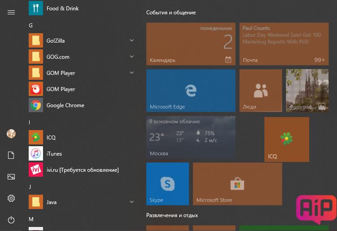This screenshot has height=231, width=337.
Task: Click the user account avatar
Action: [x=11, y=134]
